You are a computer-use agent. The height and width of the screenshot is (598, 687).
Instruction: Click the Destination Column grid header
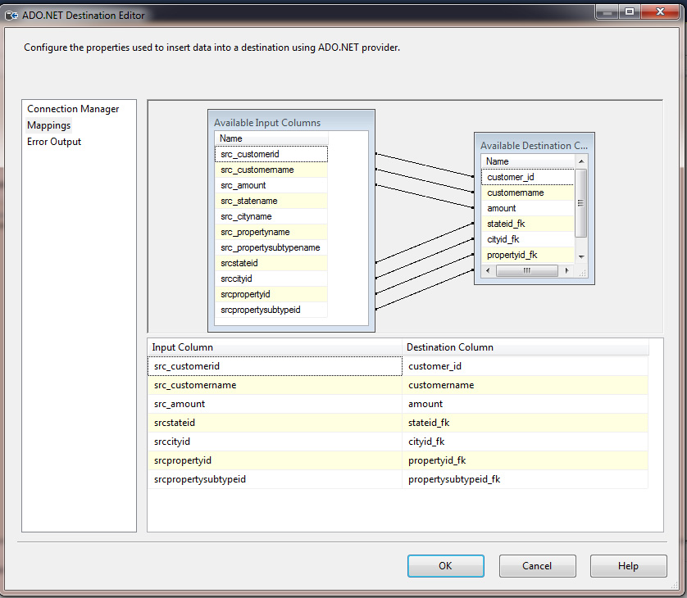point(525,347)
